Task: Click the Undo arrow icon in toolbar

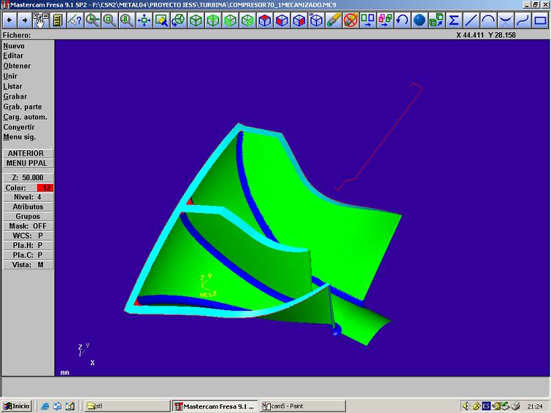Action: [402, 20]
